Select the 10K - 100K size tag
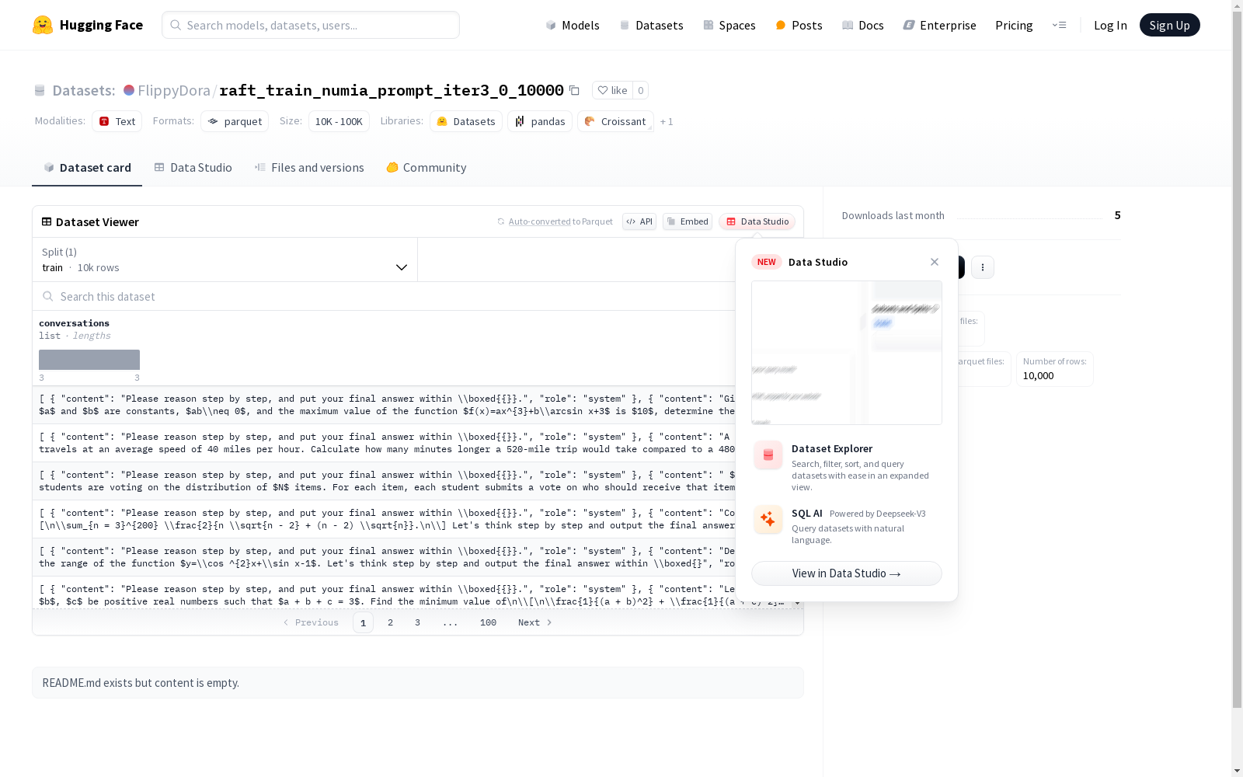Viewport: 1243px width, 777px height. tap(339, 121)
